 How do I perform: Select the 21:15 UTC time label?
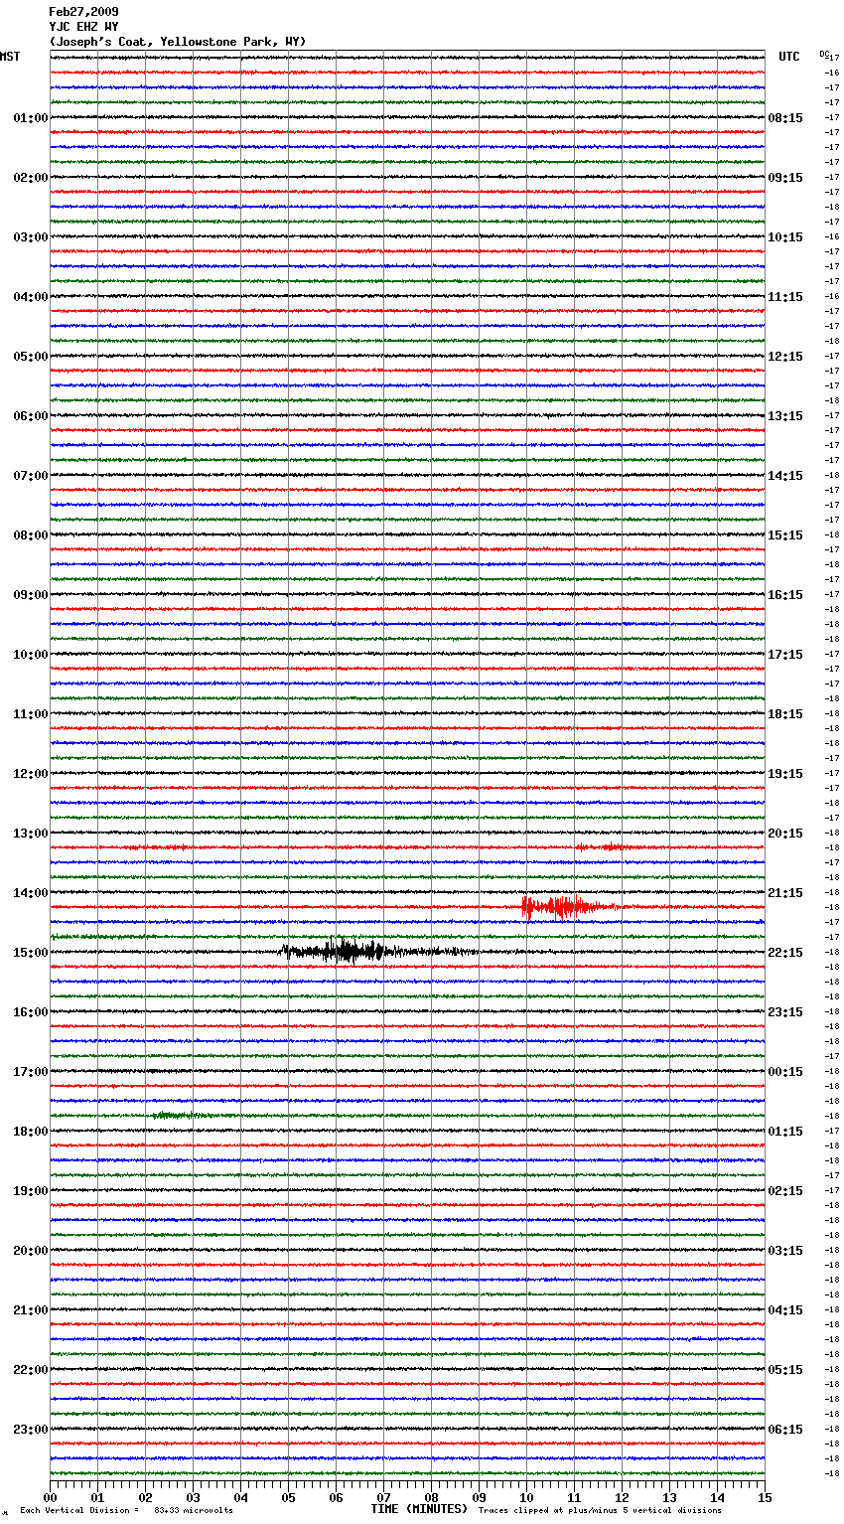(x=785, y=893)
